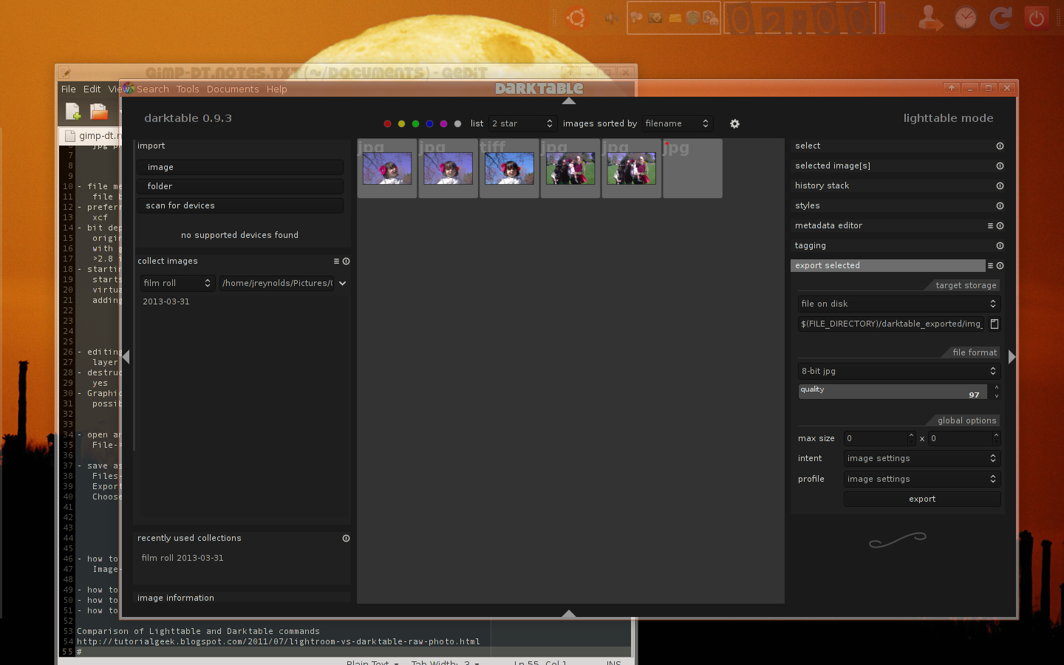Open presets menu icon for metadata editor

(990, 226)
